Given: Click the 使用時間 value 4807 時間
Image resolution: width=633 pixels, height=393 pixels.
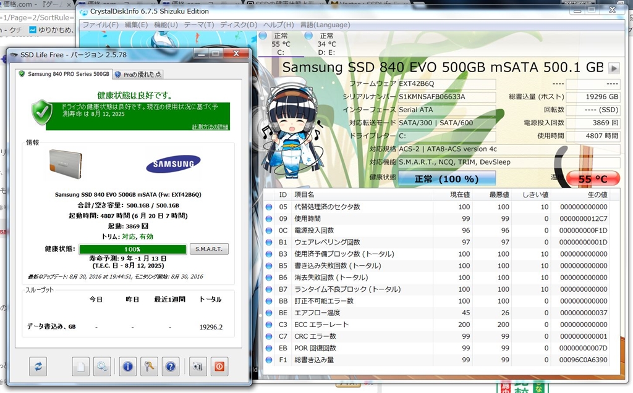Looking at the screenshot, I should pos(593,136).
